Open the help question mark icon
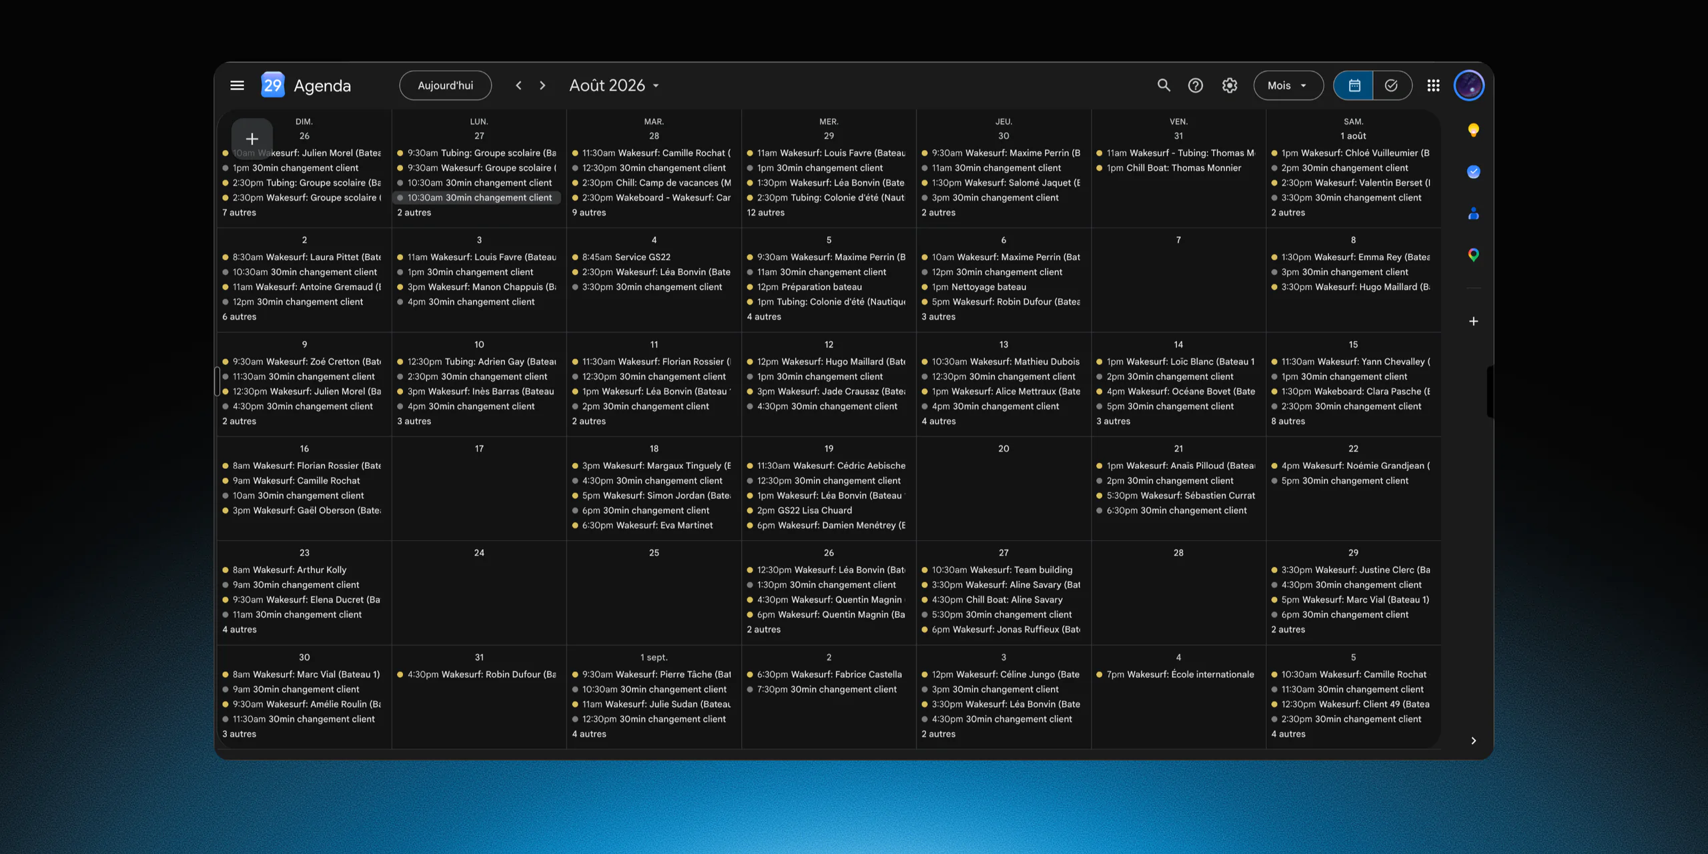 coord(1196,85)
